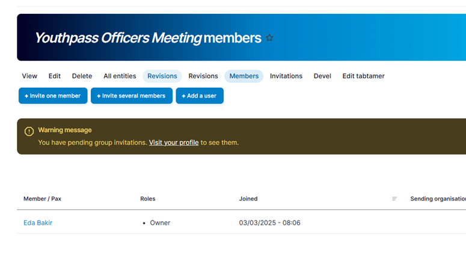Click the Add a user button
This screenshot has width=466, height=253.
click(200, 96)
